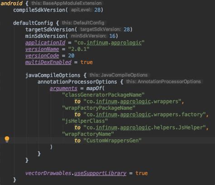The height and width of the screenshot is (185, 215).
Task: Click 'annotationProcessorOptions' block name
Action: coord(77,82)
